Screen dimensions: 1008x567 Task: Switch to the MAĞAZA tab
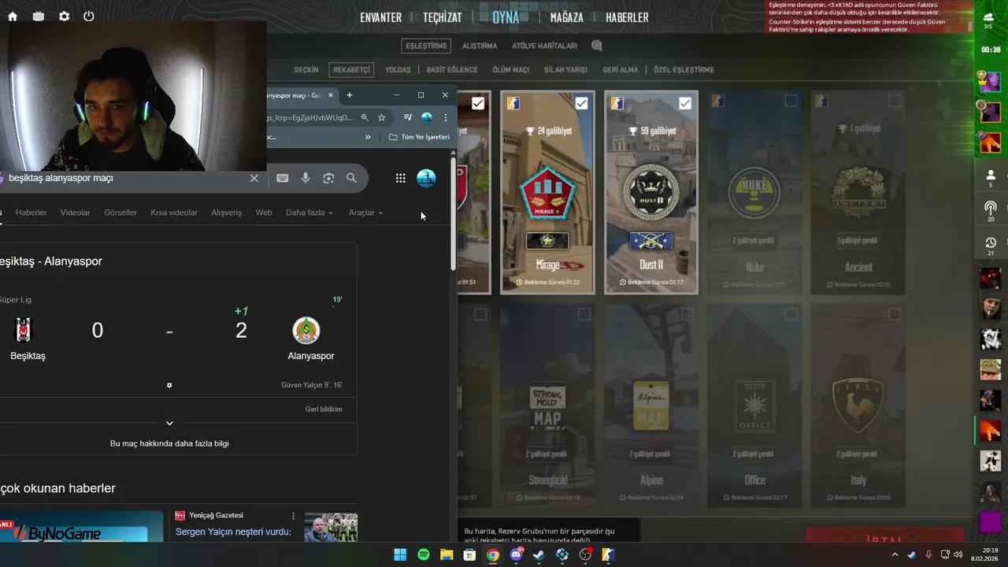point(567,17)
